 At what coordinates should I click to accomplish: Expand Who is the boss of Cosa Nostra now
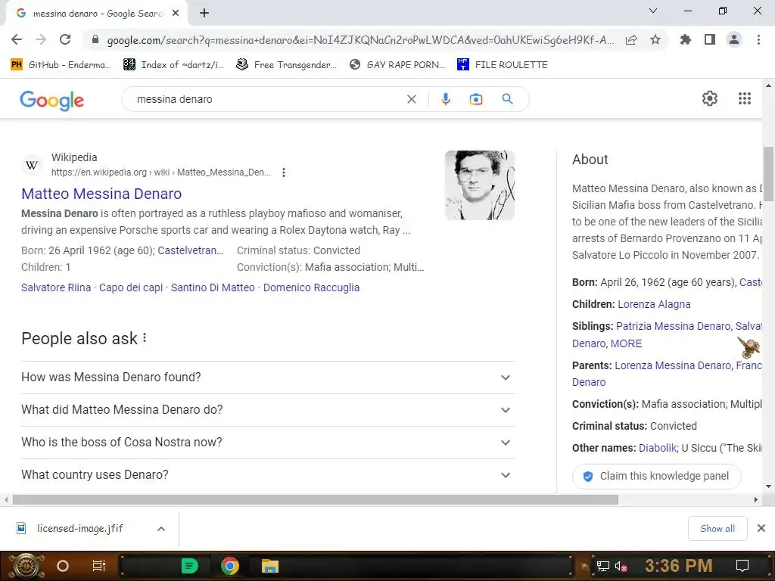[267, 443]
